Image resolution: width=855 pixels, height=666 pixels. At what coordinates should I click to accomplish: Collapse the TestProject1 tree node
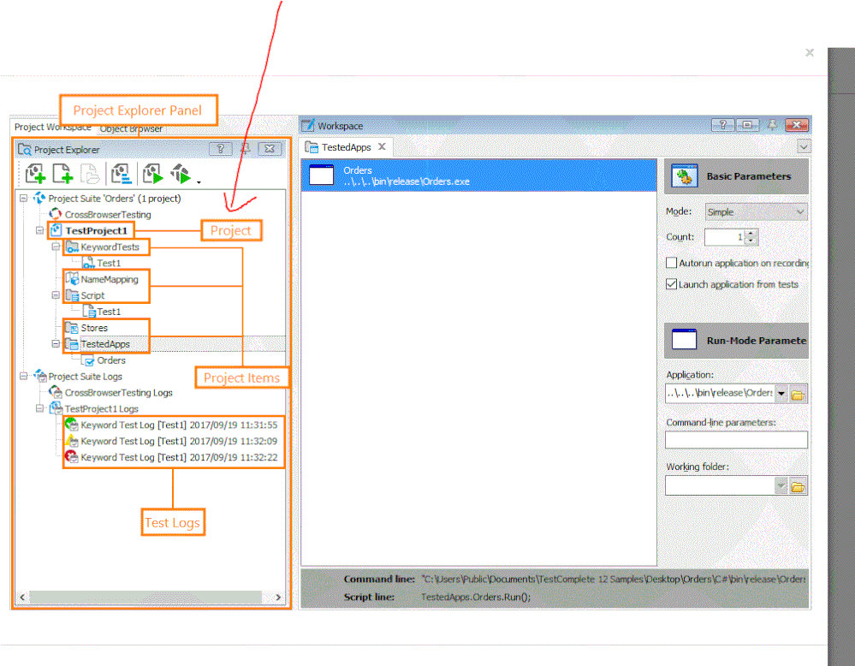[x=40, y=231]
